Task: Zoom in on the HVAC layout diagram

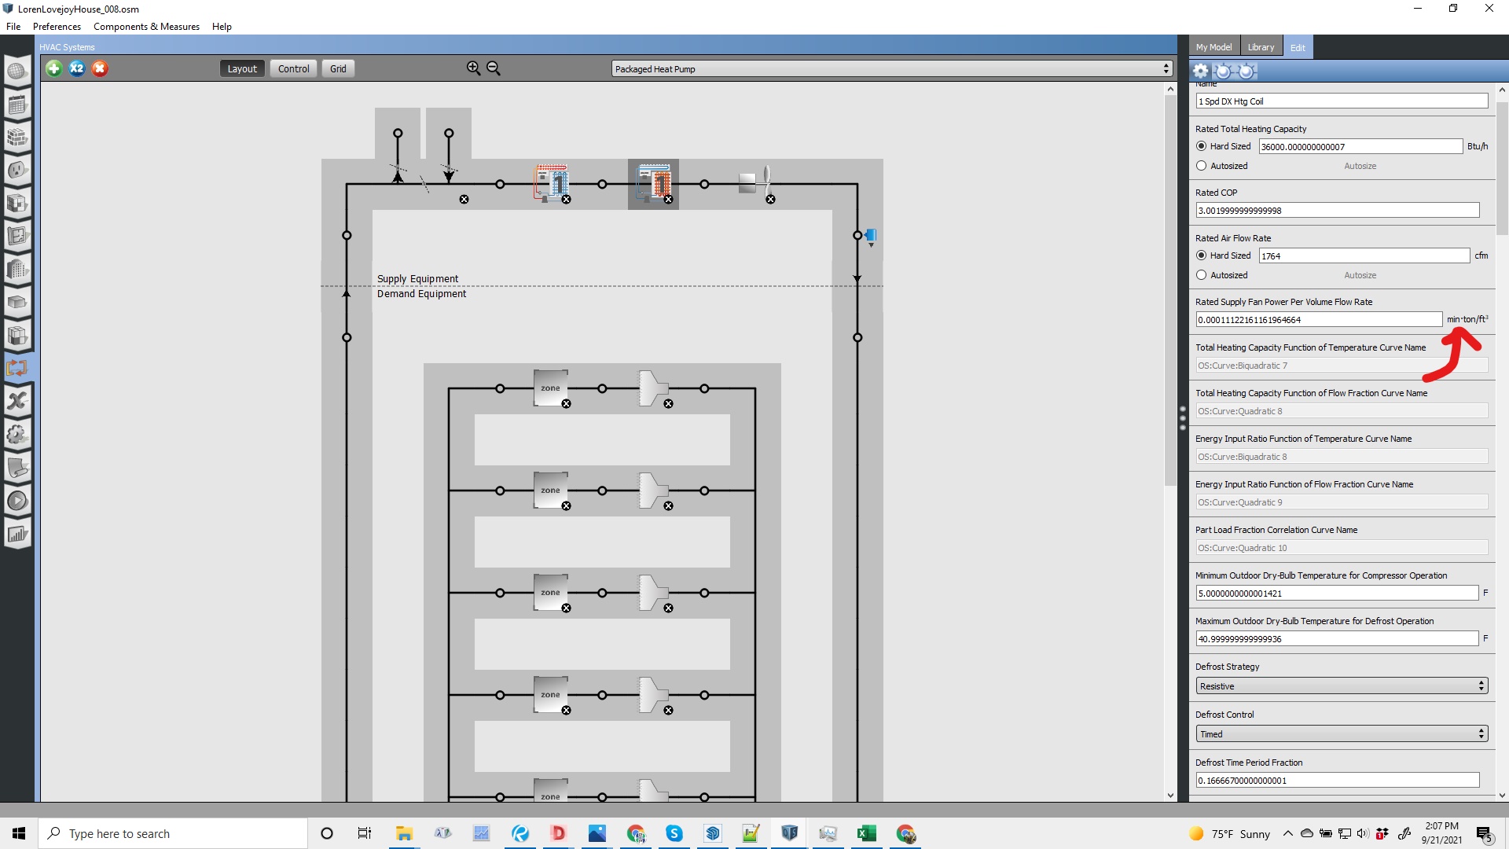Action: click(473, 68)
